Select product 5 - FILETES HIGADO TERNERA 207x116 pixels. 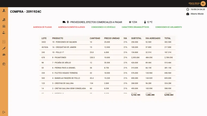[x=65, y=73]
